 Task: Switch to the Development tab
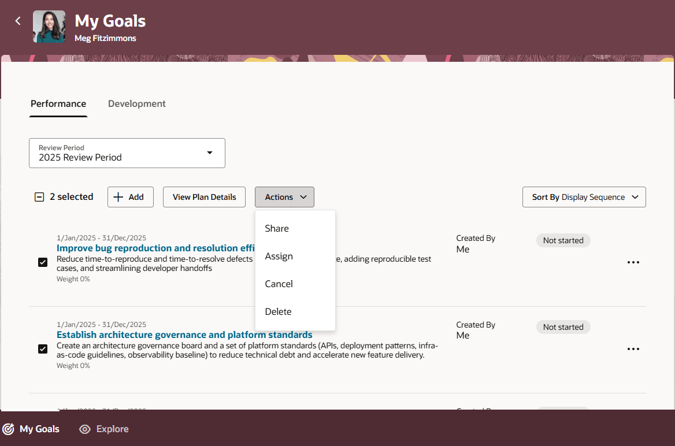click(136, 103)
